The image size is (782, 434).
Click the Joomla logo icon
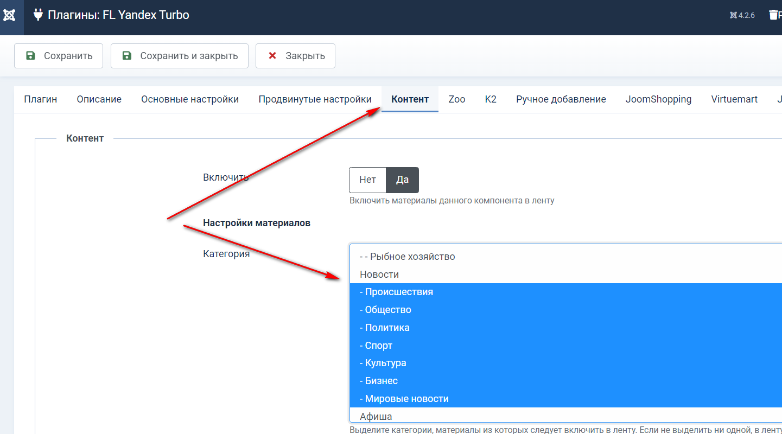click(x=9, y=15)
